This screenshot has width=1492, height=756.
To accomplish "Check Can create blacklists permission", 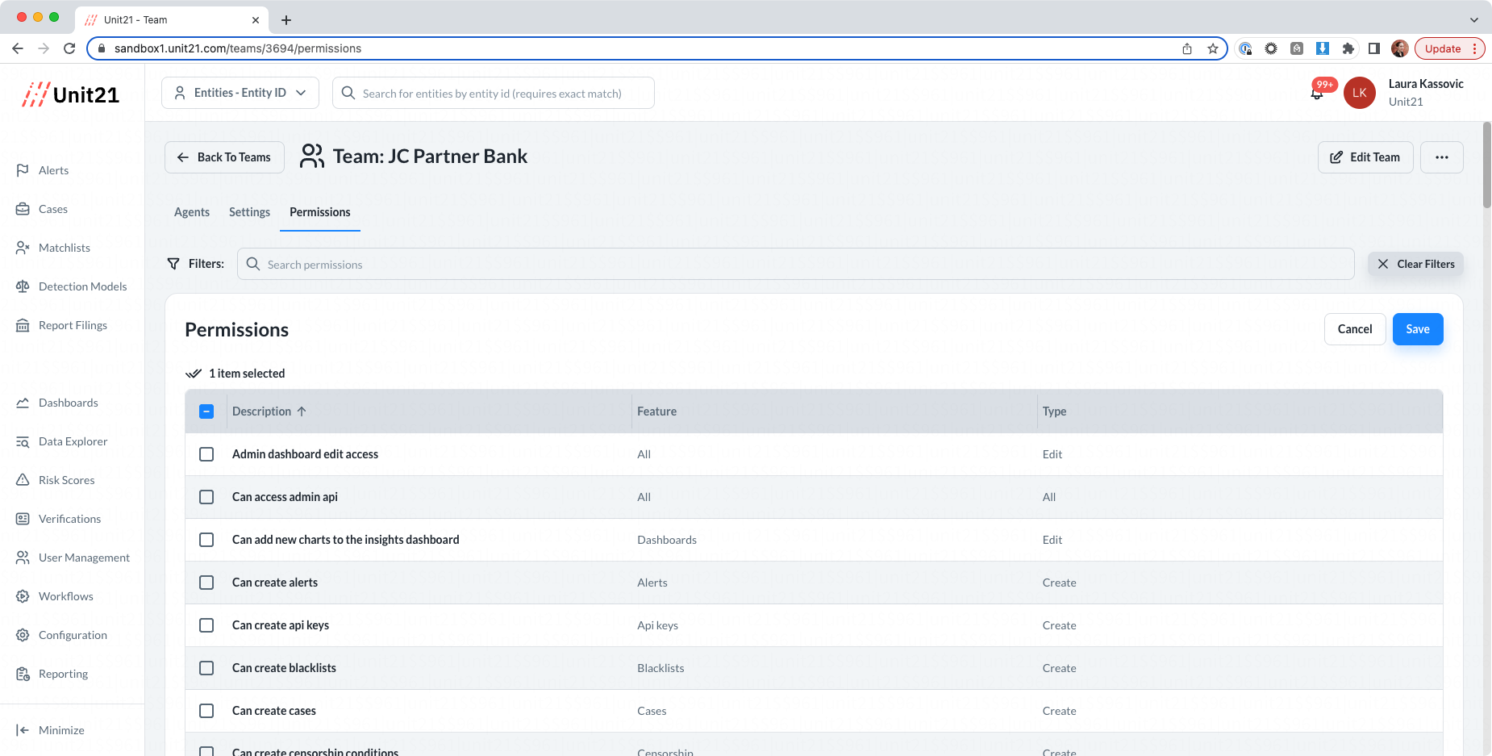I will 206,668.
